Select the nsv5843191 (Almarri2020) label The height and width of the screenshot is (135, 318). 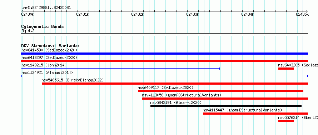[x=176, y=102]
